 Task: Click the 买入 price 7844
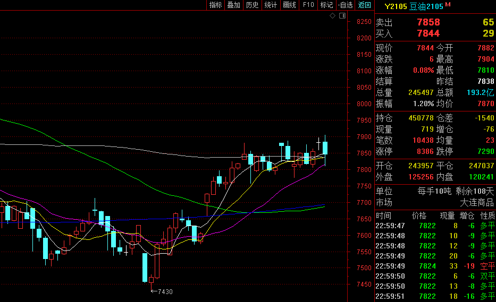[x=428, y=33]
